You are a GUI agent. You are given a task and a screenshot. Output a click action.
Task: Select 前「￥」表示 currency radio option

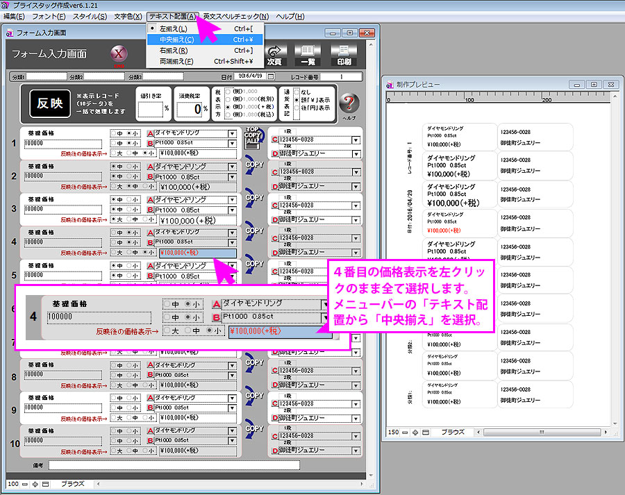(x=297, y=99)
